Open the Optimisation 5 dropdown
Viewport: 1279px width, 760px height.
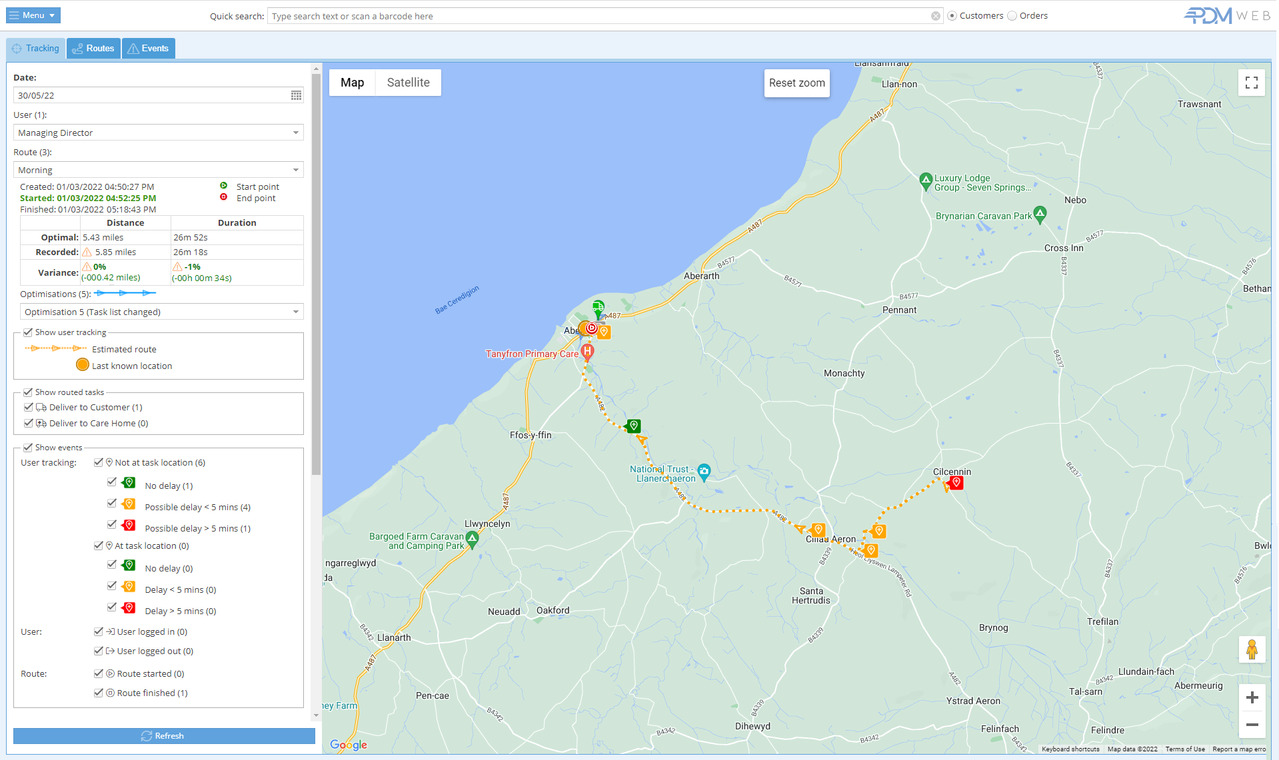[161, 312]
